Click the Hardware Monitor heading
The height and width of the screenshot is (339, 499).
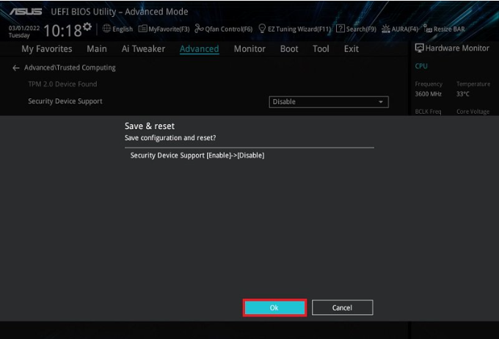click(457, 48)
